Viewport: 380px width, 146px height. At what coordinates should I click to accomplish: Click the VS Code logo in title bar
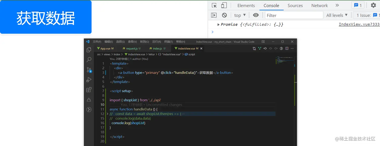coord(87,42)
